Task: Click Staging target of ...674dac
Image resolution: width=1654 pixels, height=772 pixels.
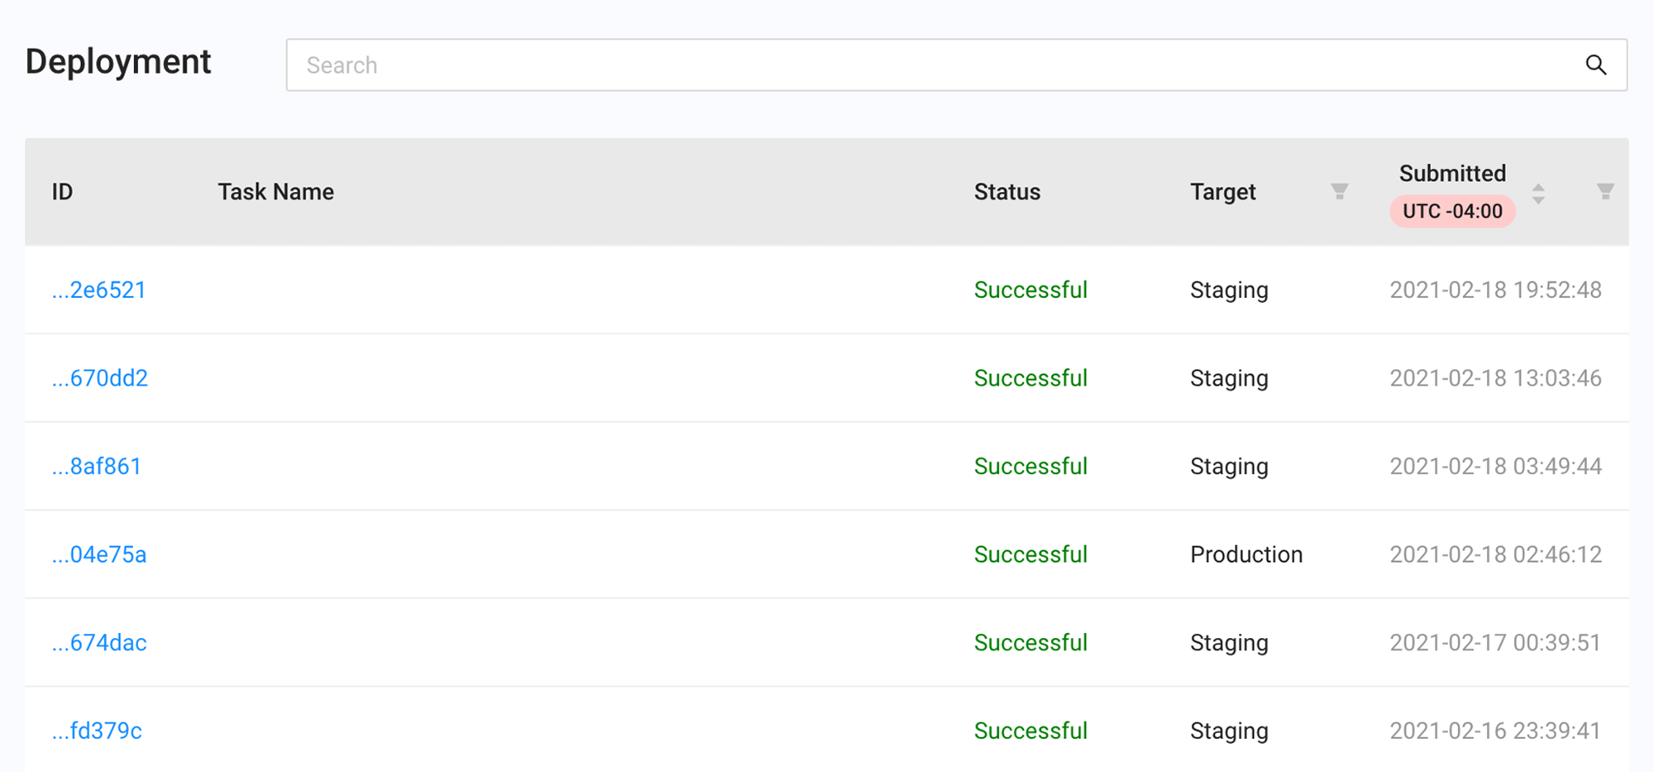Action: tap(1229, 644)
